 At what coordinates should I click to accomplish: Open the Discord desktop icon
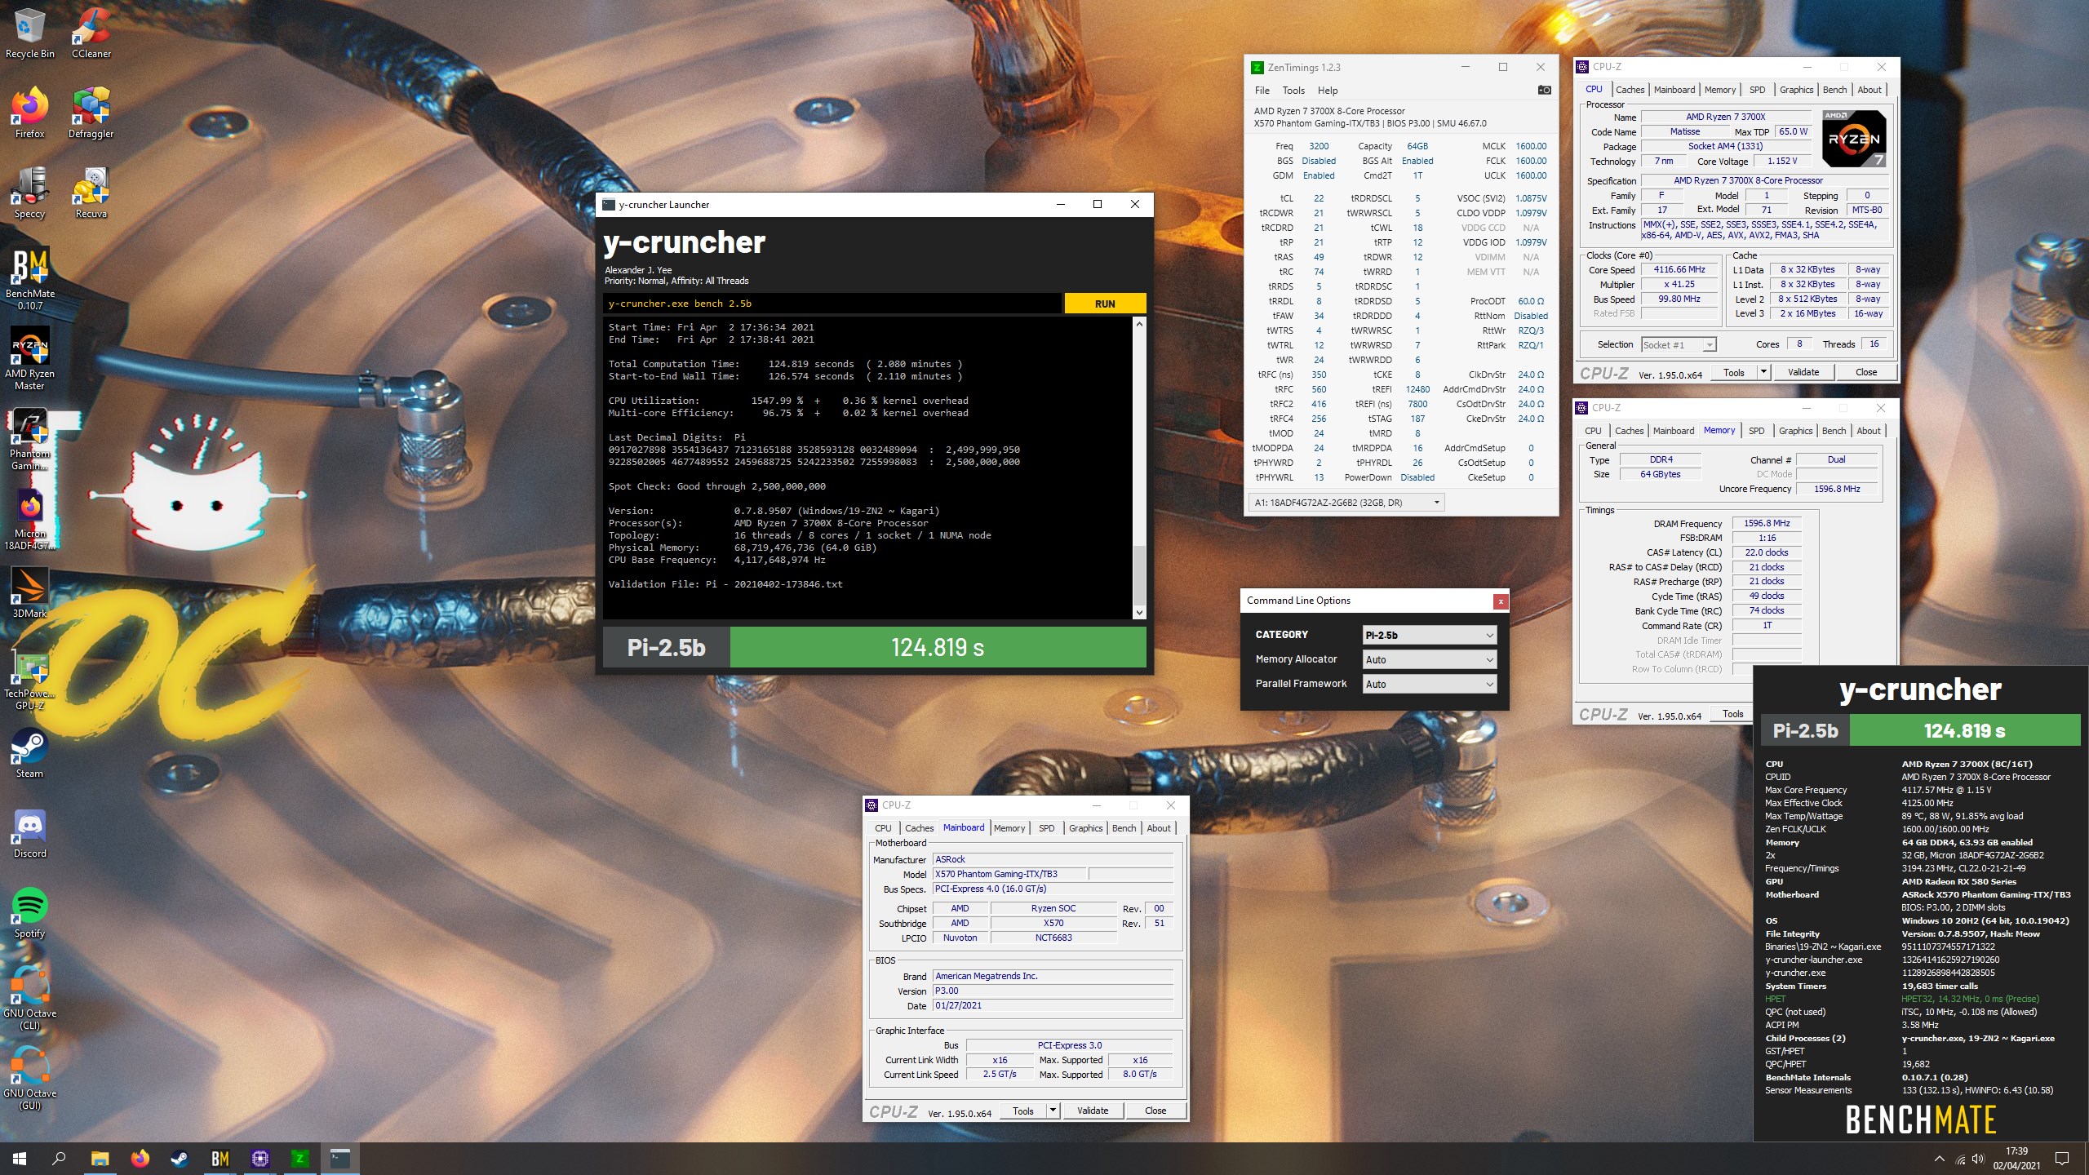29,833
